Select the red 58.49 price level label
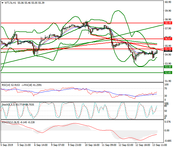 pos(168,23)
